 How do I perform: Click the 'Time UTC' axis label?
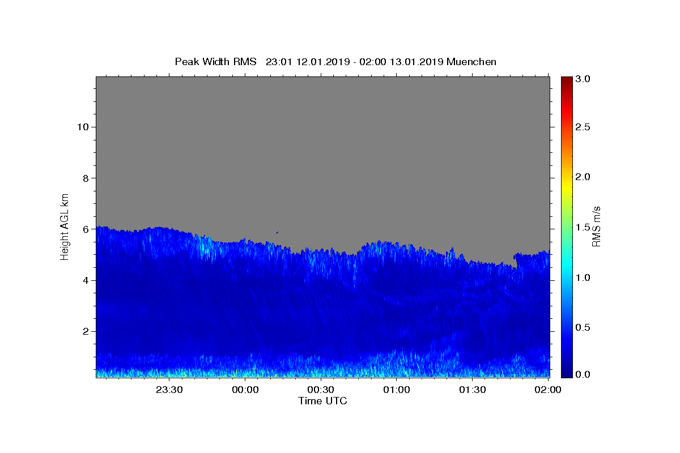coord(322,401)
